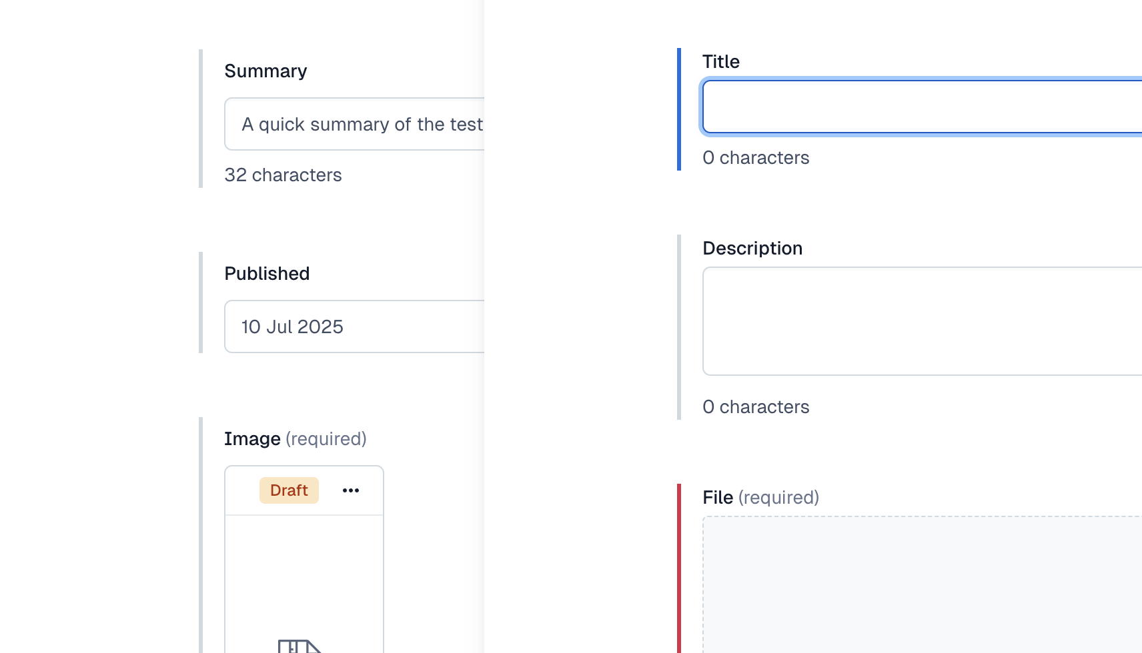Open the Published date field
Viewport: 1142px width, 653px height.
tap(355, 326)
